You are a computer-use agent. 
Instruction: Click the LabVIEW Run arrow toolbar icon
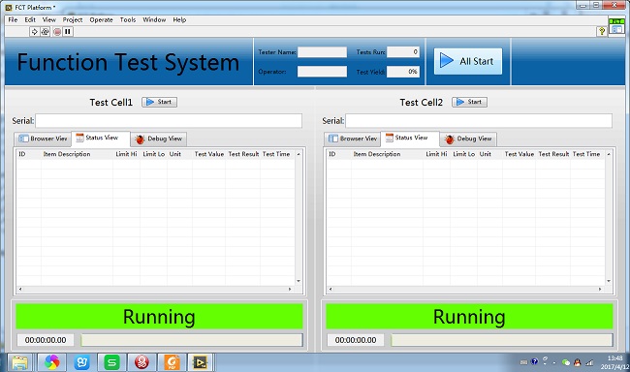[34, 31]
